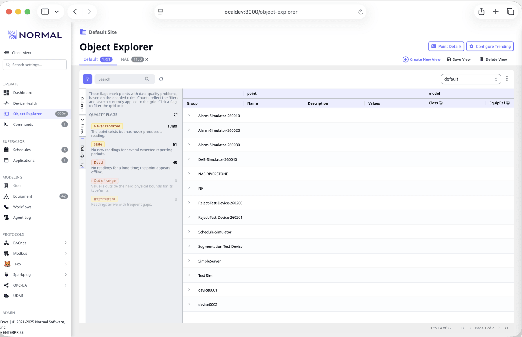Filter grid by Out of range flag
Image resolution: width=522 pixels, height=337 pixels.
(x=105, y=181)
